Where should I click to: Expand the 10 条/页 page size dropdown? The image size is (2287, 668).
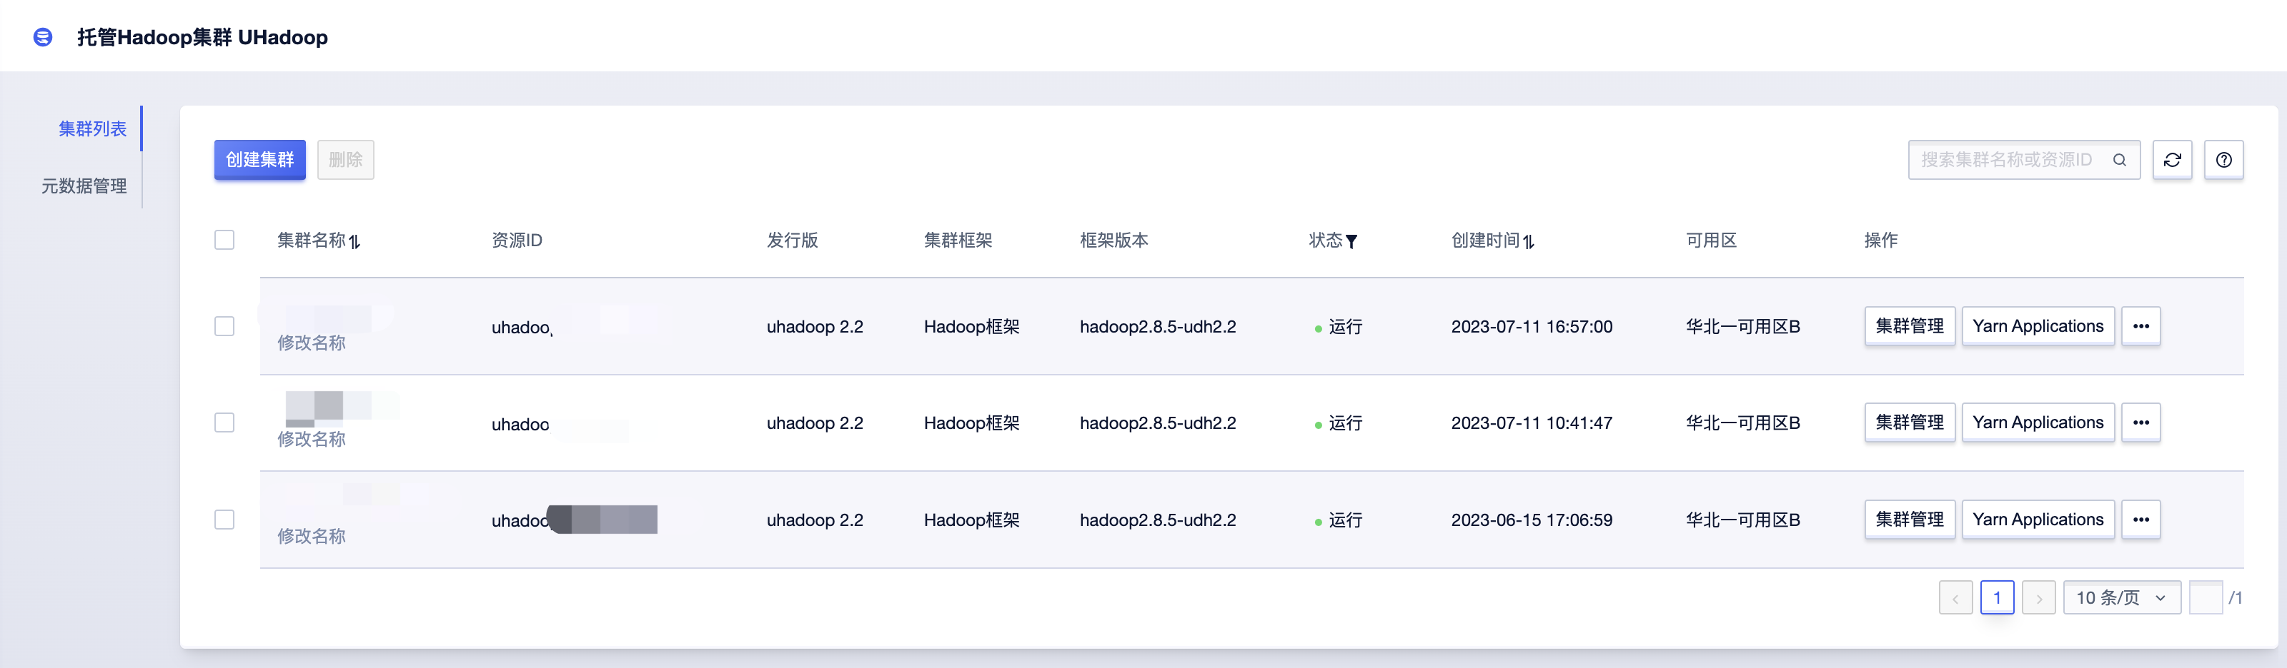2121,598
